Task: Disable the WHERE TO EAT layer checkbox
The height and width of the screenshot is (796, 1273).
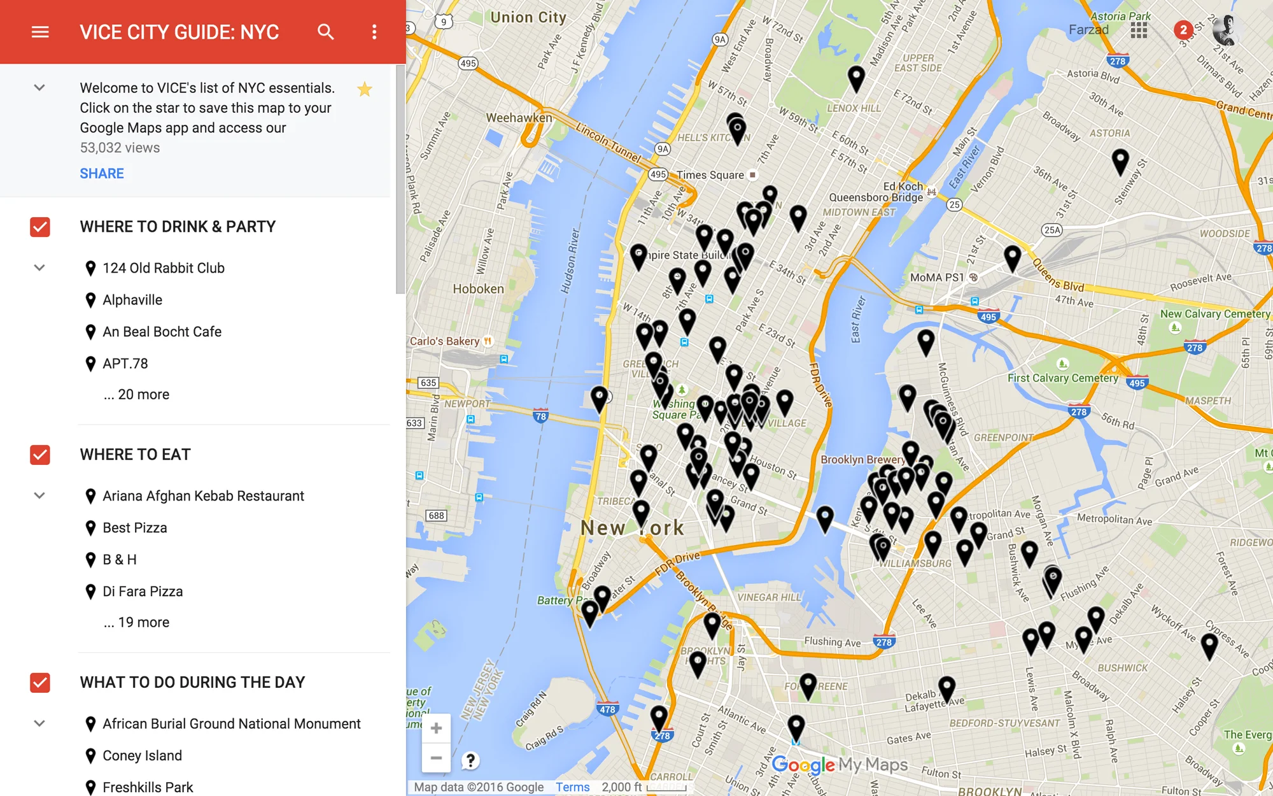Action: point(40,454)
